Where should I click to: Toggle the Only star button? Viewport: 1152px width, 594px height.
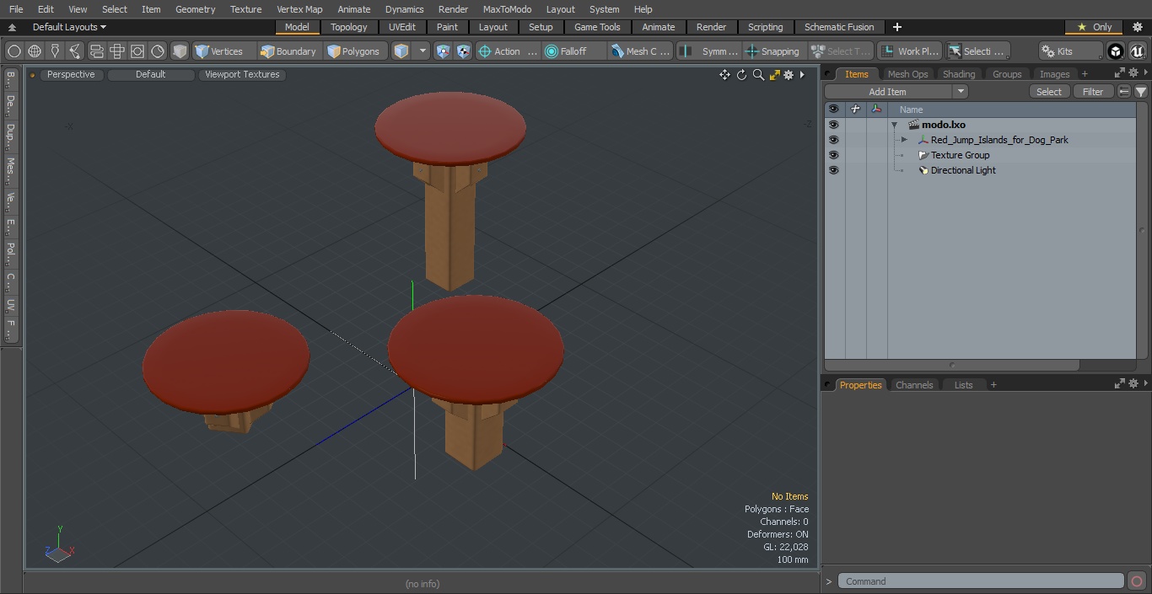pyautogui.click(x=1095, y=27)
